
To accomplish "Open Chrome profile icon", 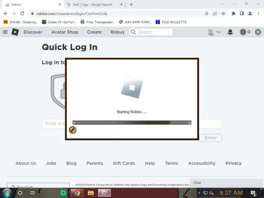I will (250, 13).
